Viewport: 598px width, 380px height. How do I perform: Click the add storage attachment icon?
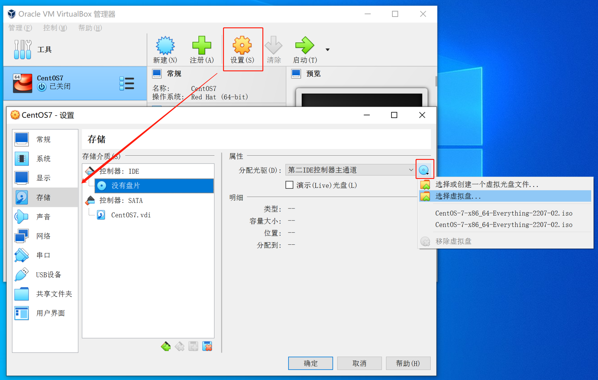coord(193,346)
